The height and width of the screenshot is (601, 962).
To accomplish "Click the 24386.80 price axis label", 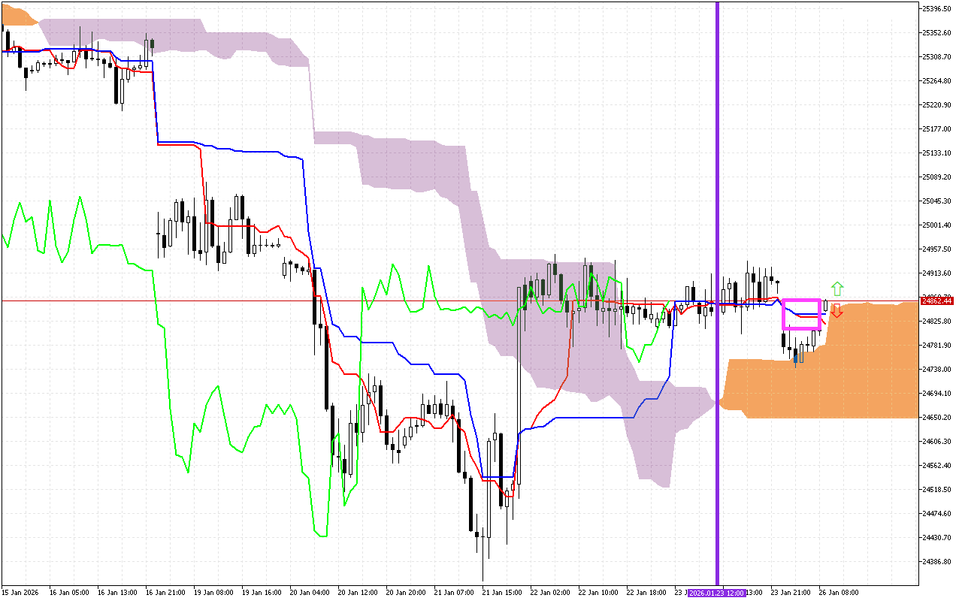I will point(936,562).
